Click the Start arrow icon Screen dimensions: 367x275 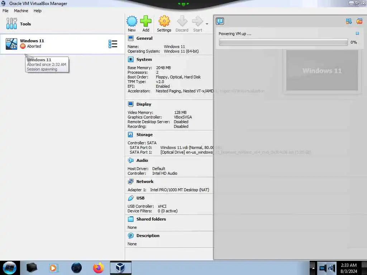coord(197,21)
